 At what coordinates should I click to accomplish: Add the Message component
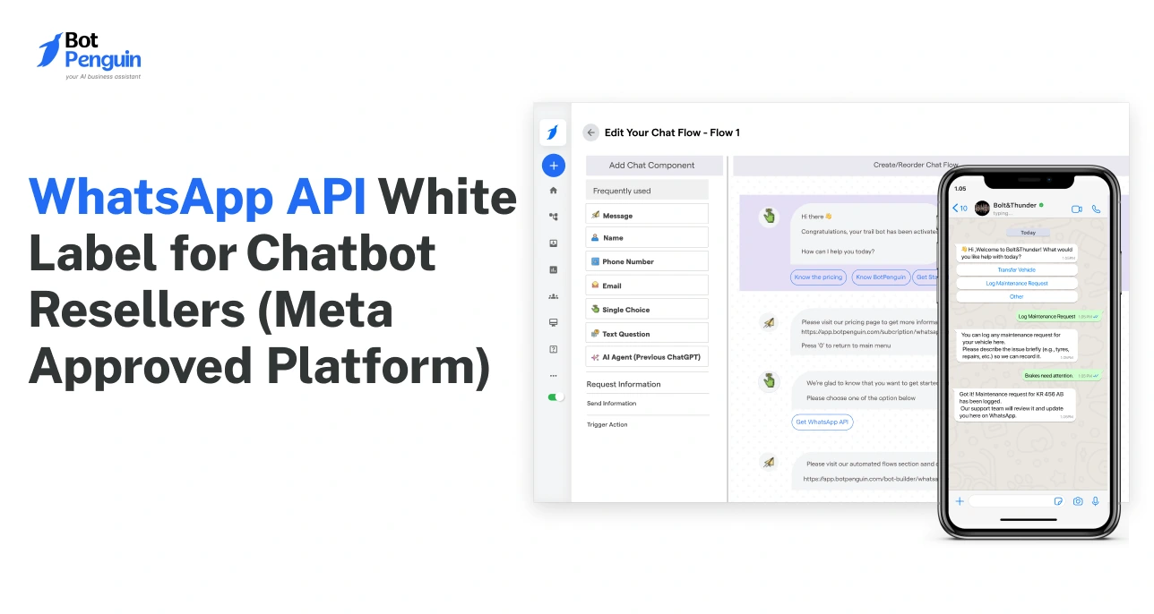[x=647, y=215]
